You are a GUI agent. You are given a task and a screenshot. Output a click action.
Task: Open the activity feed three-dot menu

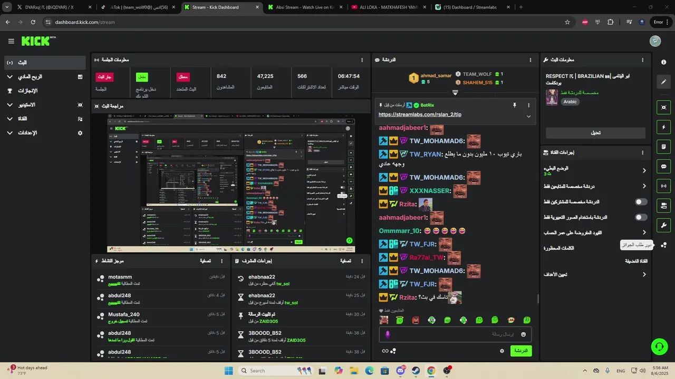coord(221,261)
